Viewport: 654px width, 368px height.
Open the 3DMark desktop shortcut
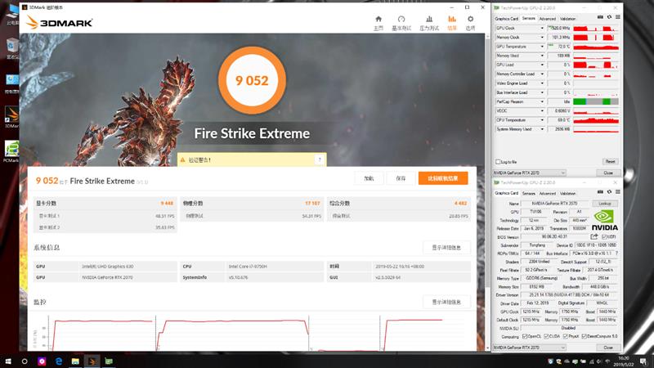11,117
